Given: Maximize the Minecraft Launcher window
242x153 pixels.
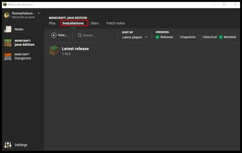Looking at the screenshot, I should coord(224,4).
